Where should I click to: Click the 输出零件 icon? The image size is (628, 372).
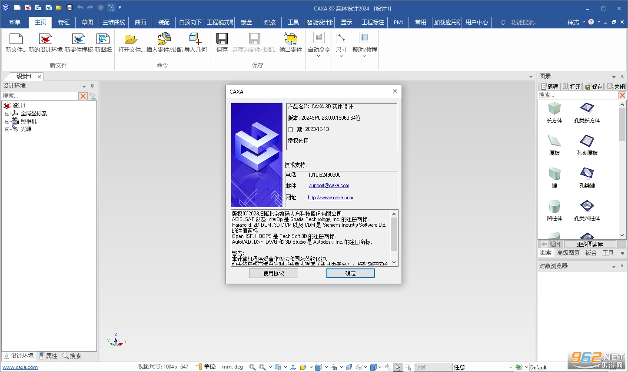[291, 39]
